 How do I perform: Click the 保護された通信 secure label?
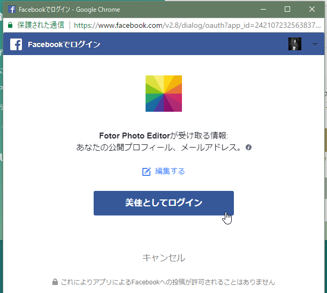pos(41,25)
